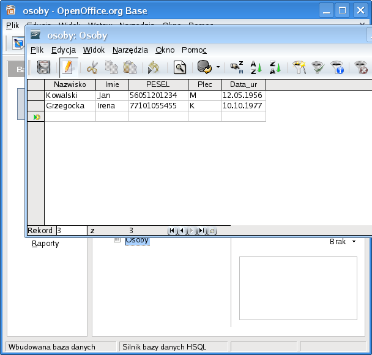This screenshot has height=355, width=372.
Task: Click the PESEL column header
Action: pos(158,84)
